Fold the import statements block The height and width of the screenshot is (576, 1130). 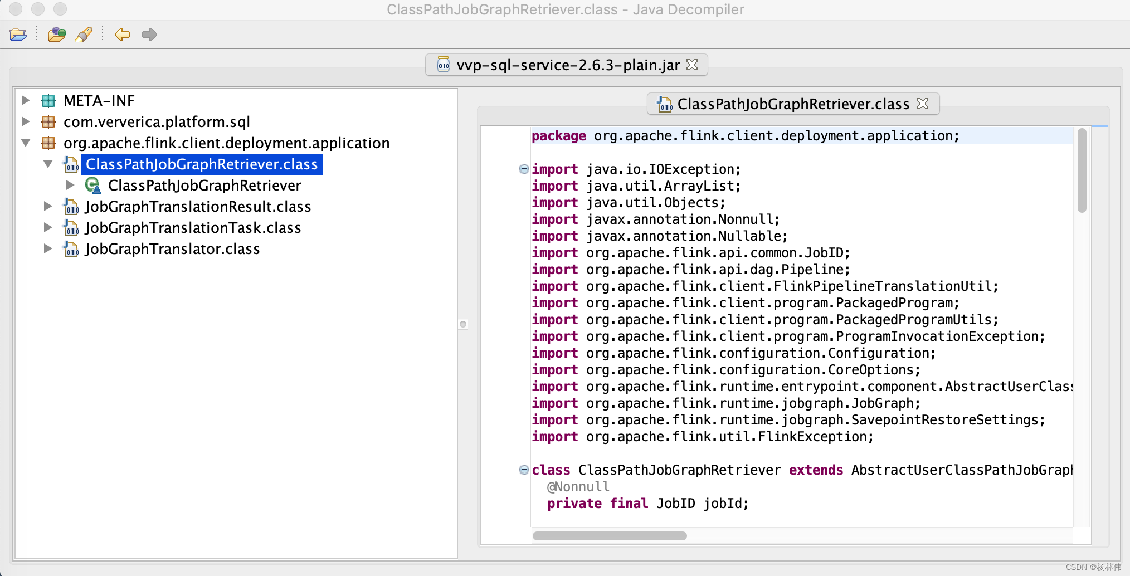point(524,169)
